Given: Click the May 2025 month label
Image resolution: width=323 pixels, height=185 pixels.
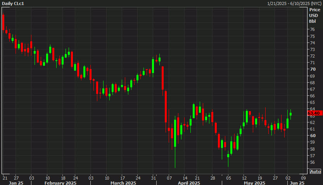Looking at the screenshot, I should [254, 183].
